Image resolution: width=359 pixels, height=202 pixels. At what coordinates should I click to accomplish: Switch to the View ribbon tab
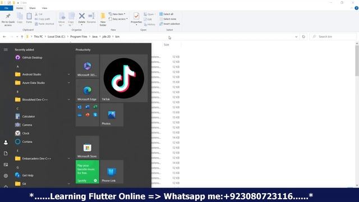(44, 8)
